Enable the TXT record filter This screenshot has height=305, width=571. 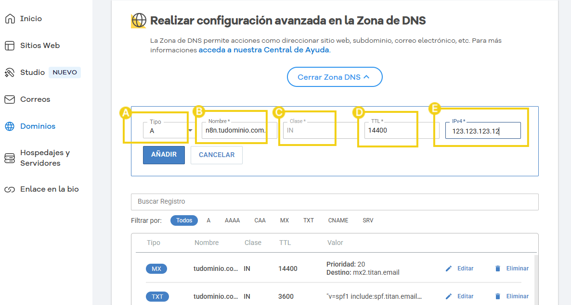308,220
